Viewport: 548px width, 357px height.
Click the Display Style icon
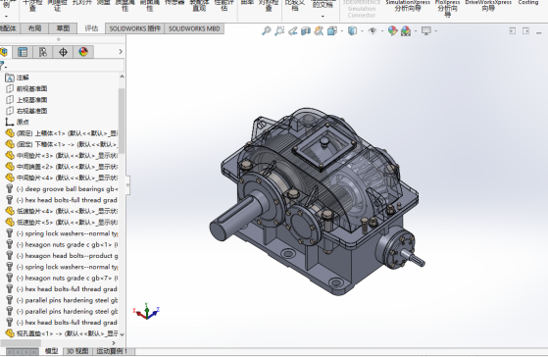pyautogui.click(x=352, y=31)
